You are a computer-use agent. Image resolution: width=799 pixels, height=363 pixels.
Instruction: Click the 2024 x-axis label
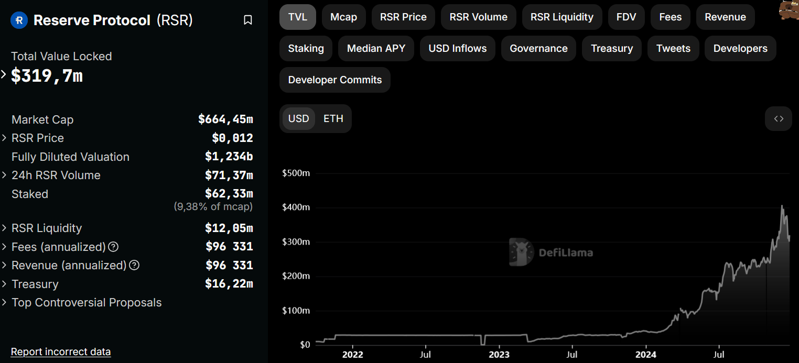646,355
